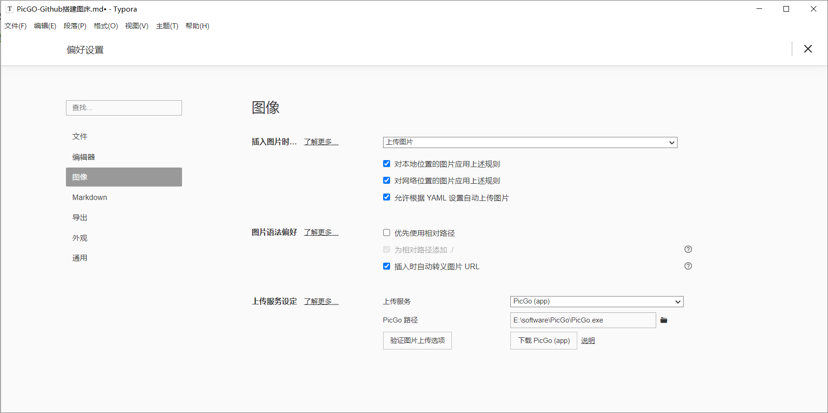Select 导出 in preferences sidebar
The width and height of the screenshot is (828, 413).
coord(124,217)
